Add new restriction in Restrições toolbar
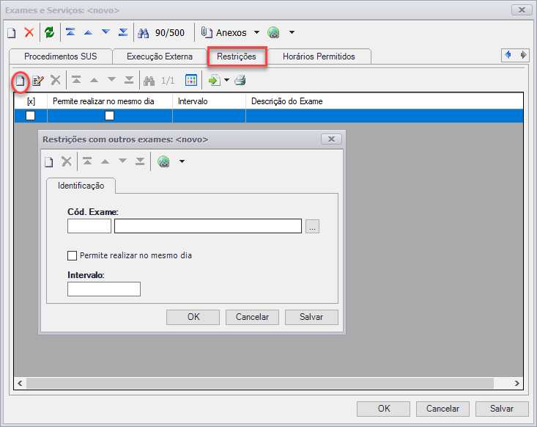The image size is (537, 427). click(21, 81)
